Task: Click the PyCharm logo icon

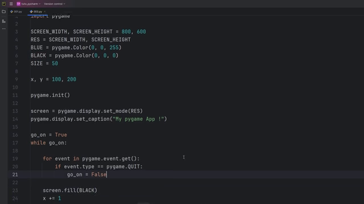Action: pos(4,4)
